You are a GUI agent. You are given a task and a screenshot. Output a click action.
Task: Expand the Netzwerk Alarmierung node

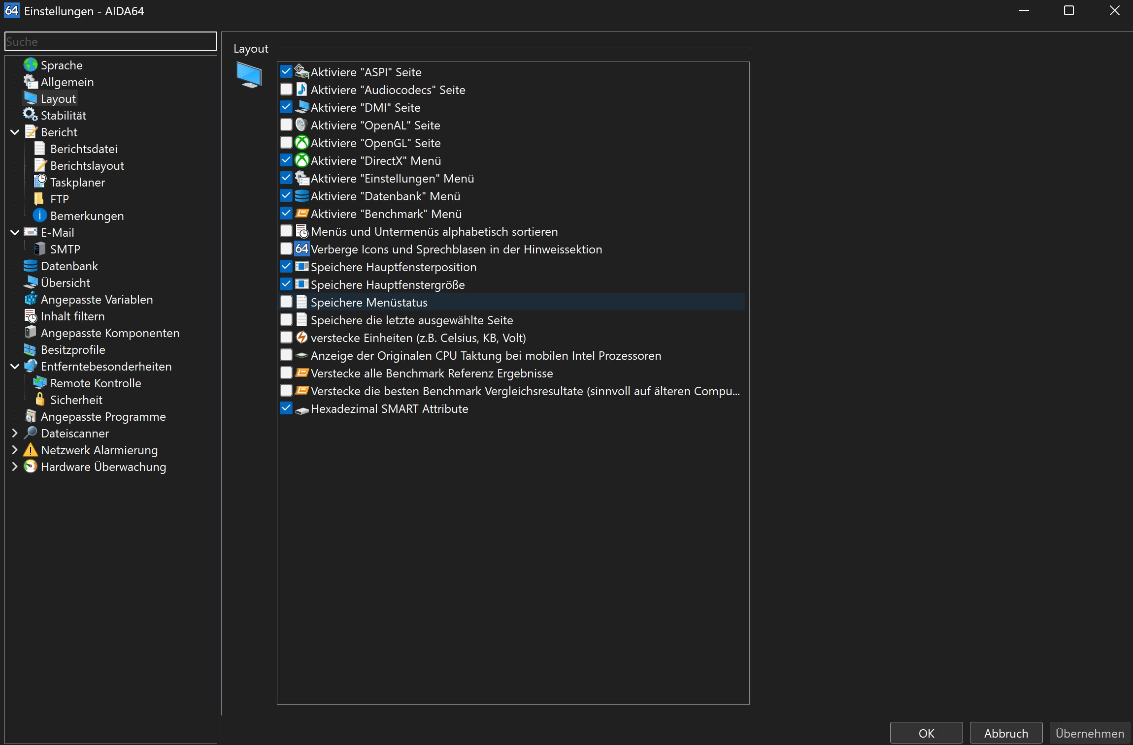pyautogui.click(x=15, y=450)
